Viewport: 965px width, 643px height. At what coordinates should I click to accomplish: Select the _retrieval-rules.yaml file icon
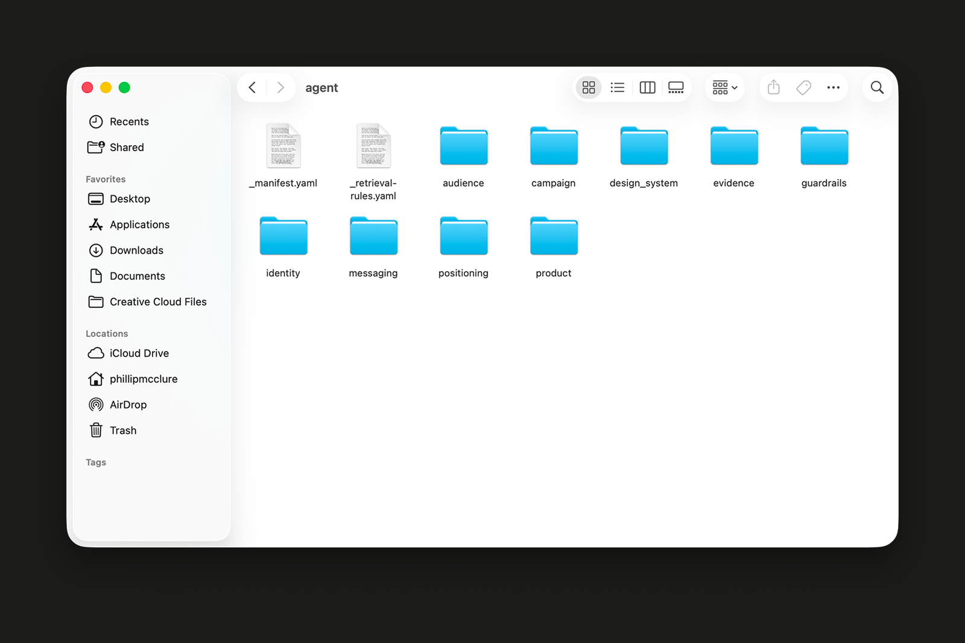pyautogui.click(x=374, y=146)
